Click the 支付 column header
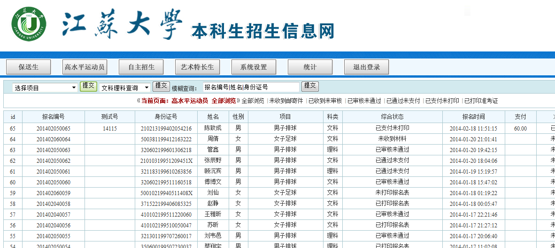 [520, 117]
